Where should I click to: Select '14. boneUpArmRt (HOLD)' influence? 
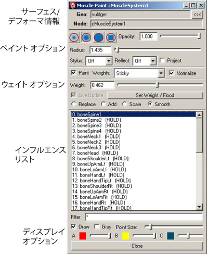(x=134, y=192)
